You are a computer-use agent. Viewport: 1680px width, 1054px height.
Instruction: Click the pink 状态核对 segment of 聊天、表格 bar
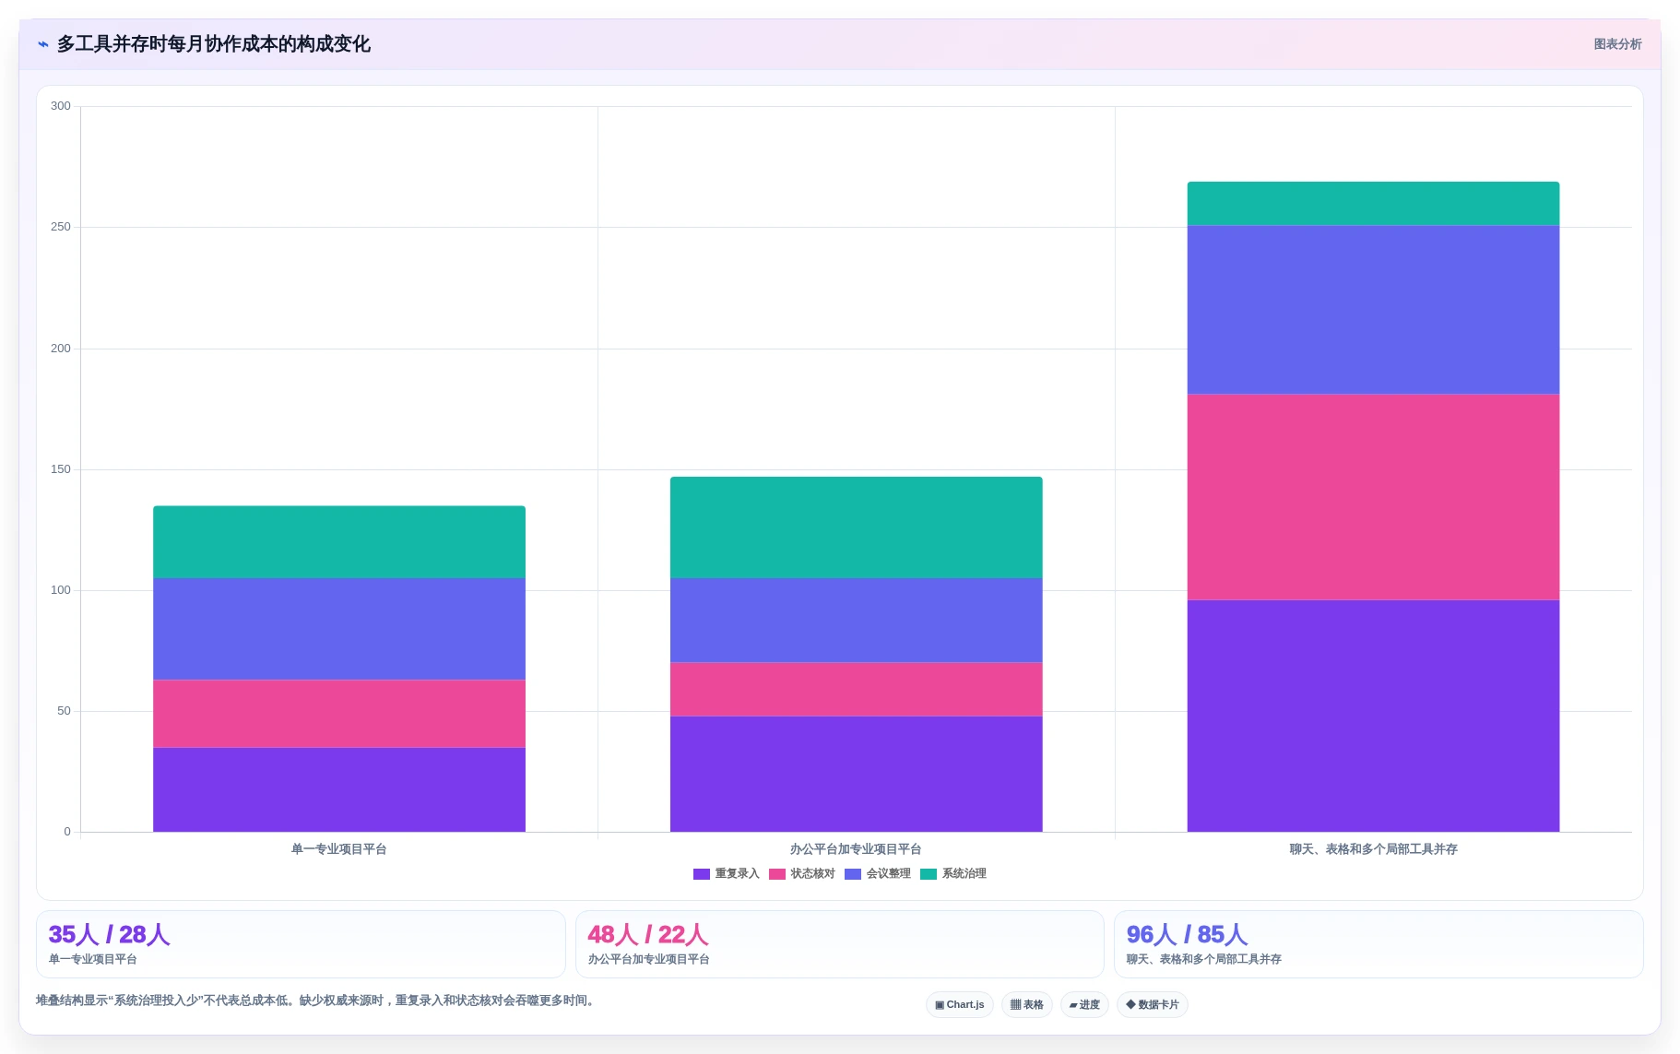[1373, 497]
